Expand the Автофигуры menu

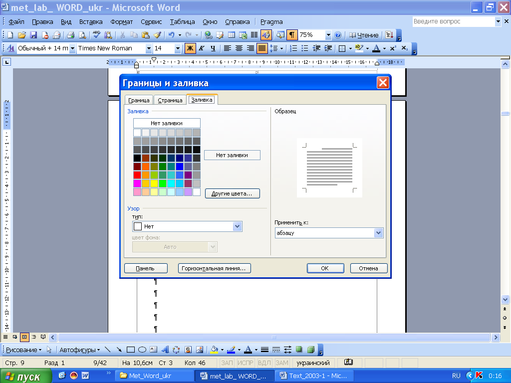[x=79, y=350]
